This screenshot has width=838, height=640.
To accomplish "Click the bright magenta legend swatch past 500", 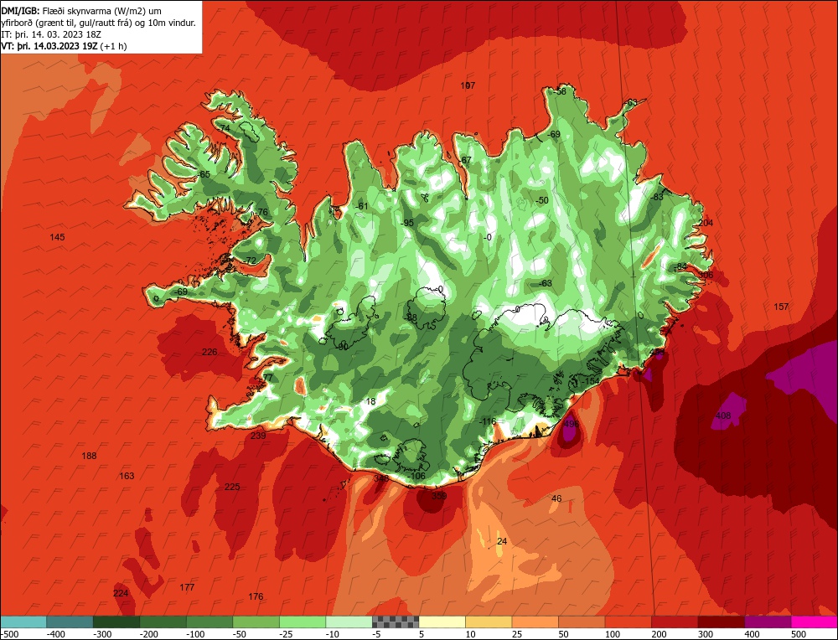I will (814, 622).
